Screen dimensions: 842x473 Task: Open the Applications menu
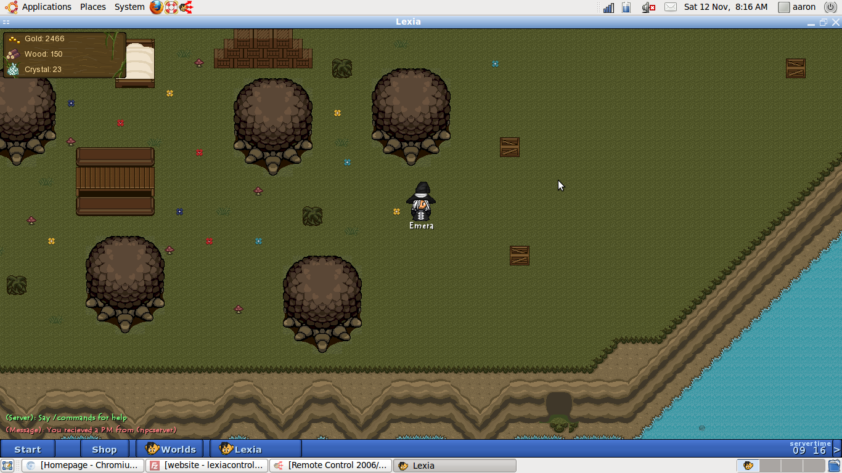coord(46,7)
